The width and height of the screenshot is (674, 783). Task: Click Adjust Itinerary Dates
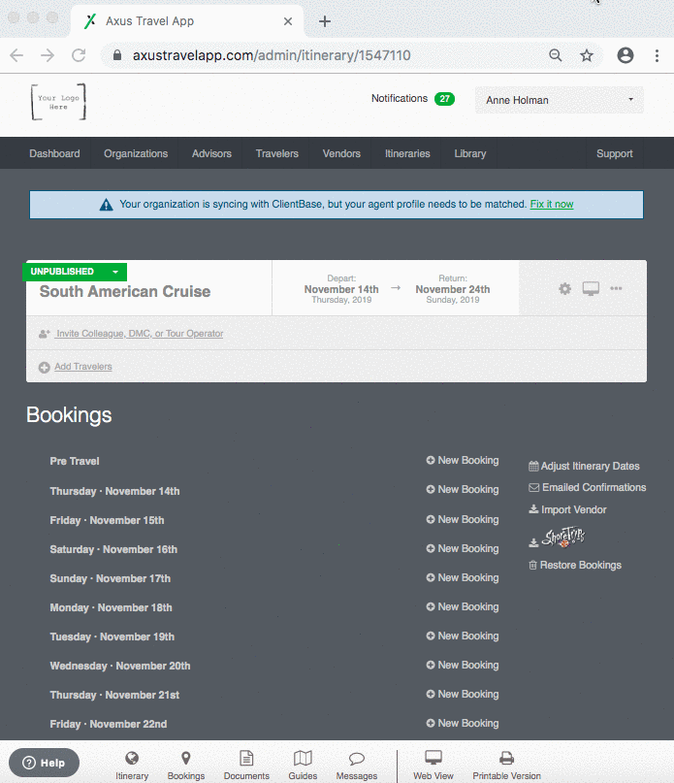(x=584, y=466)
